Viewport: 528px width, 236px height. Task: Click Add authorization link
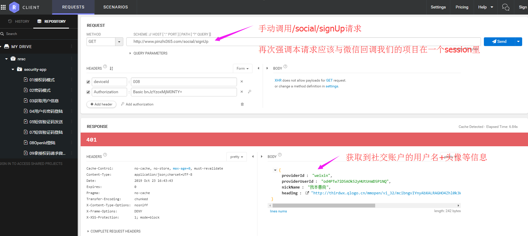[x=137, y=104]
